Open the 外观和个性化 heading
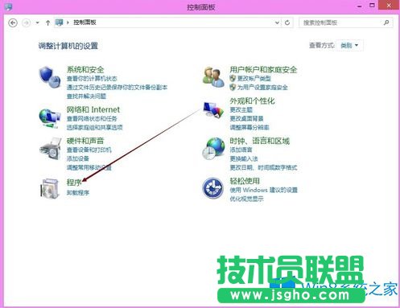The width and height of the screenshot is (400, 308). click(x=252, y=101)
